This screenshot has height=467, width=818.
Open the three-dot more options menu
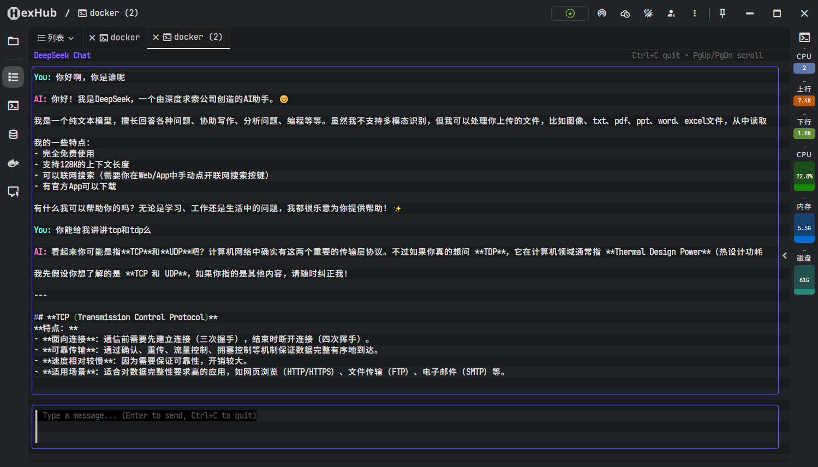[x=694, y=13]
